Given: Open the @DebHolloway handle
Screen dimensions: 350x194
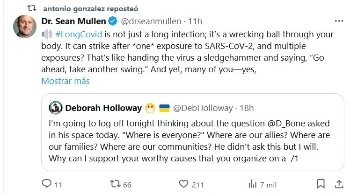Looking at the screenshot, I should [203, 108].
